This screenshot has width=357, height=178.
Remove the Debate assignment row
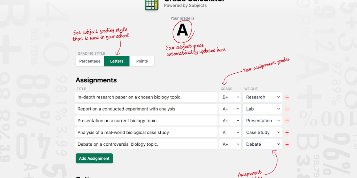coord(287,144)
